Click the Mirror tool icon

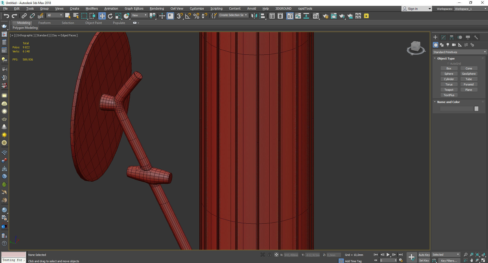[254, 16]
